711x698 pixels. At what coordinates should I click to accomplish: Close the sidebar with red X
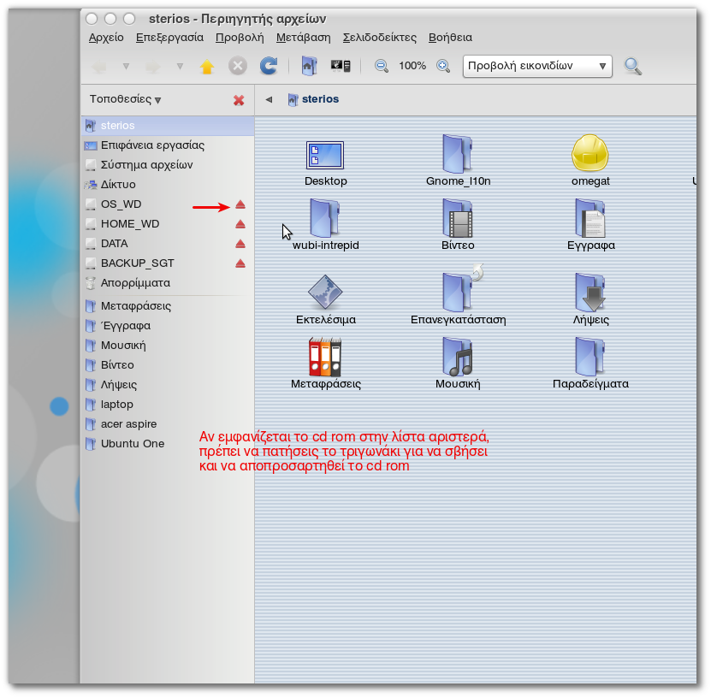tap(239, 100)
